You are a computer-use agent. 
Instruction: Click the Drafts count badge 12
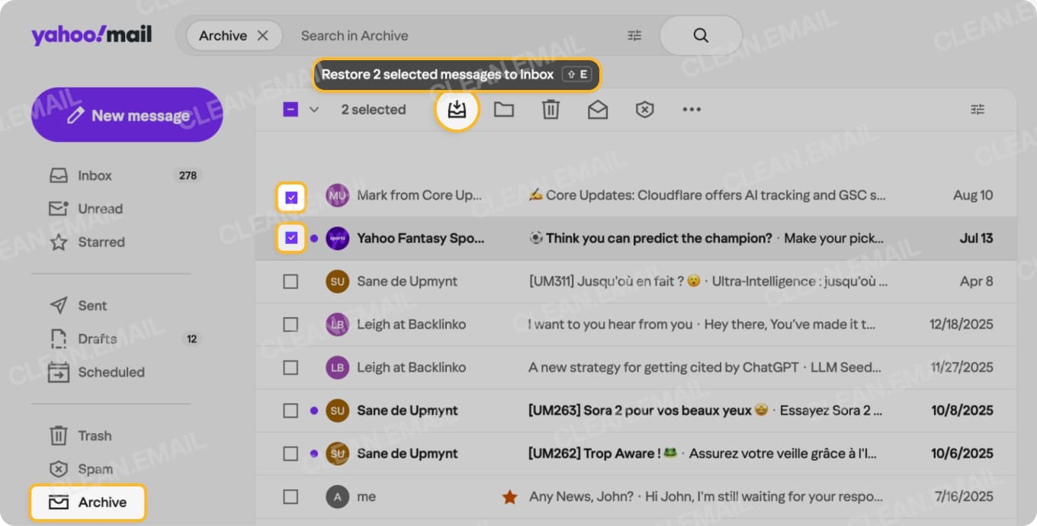click(x=192, y=339)
